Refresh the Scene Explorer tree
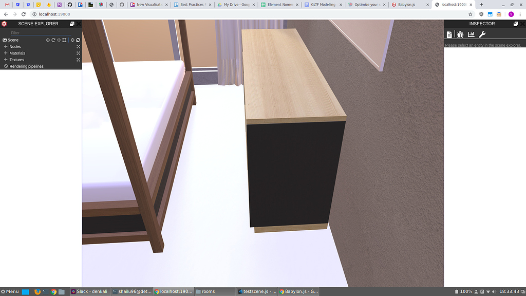The width and height of the screenshot is (526, 296). [78, 40]
